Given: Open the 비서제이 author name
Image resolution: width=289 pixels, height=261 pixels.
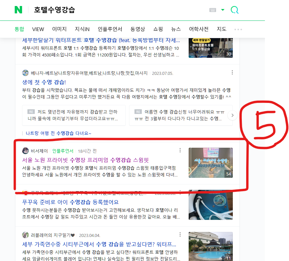Looking at the screenshot, I should point(39,151).
